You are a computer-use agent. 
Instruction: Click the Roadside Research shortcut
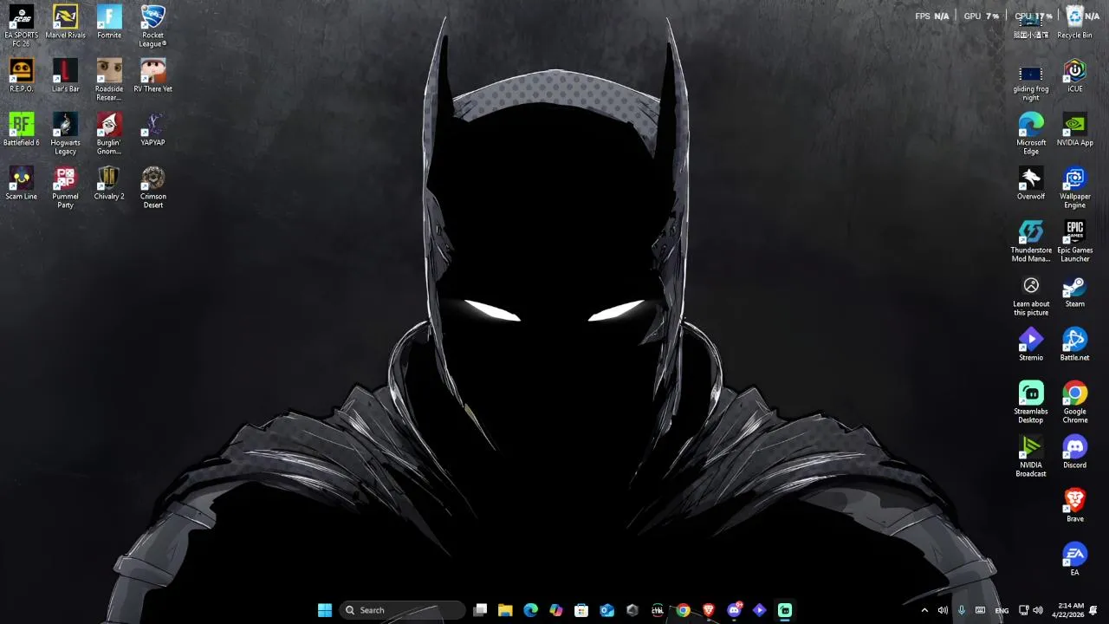(x=109, y=80)
